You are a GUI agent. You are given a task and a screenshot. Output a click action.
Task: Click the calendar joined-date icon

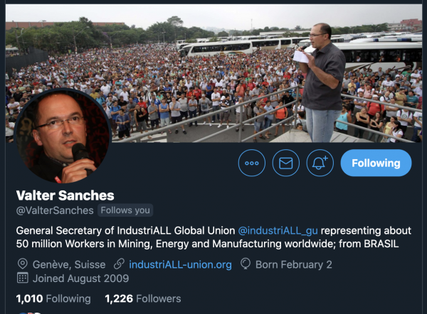click(x=23, y=278)
